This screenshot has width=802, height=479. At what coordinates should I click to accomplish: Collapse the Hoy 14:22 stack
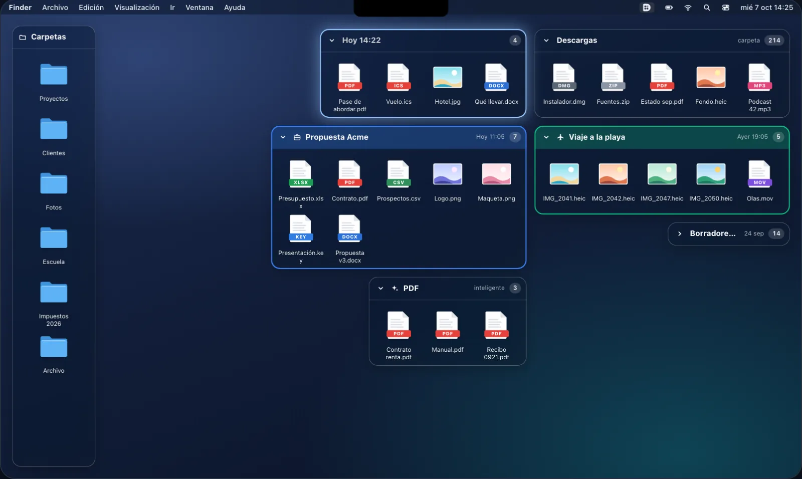coord(332,41)
